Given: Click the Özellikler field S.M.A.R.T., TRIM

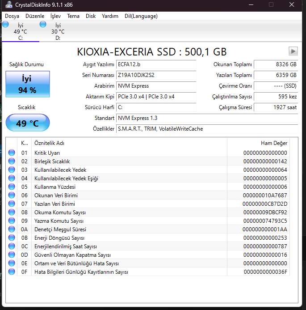Looking at the screenshot, I should (207, 129).
